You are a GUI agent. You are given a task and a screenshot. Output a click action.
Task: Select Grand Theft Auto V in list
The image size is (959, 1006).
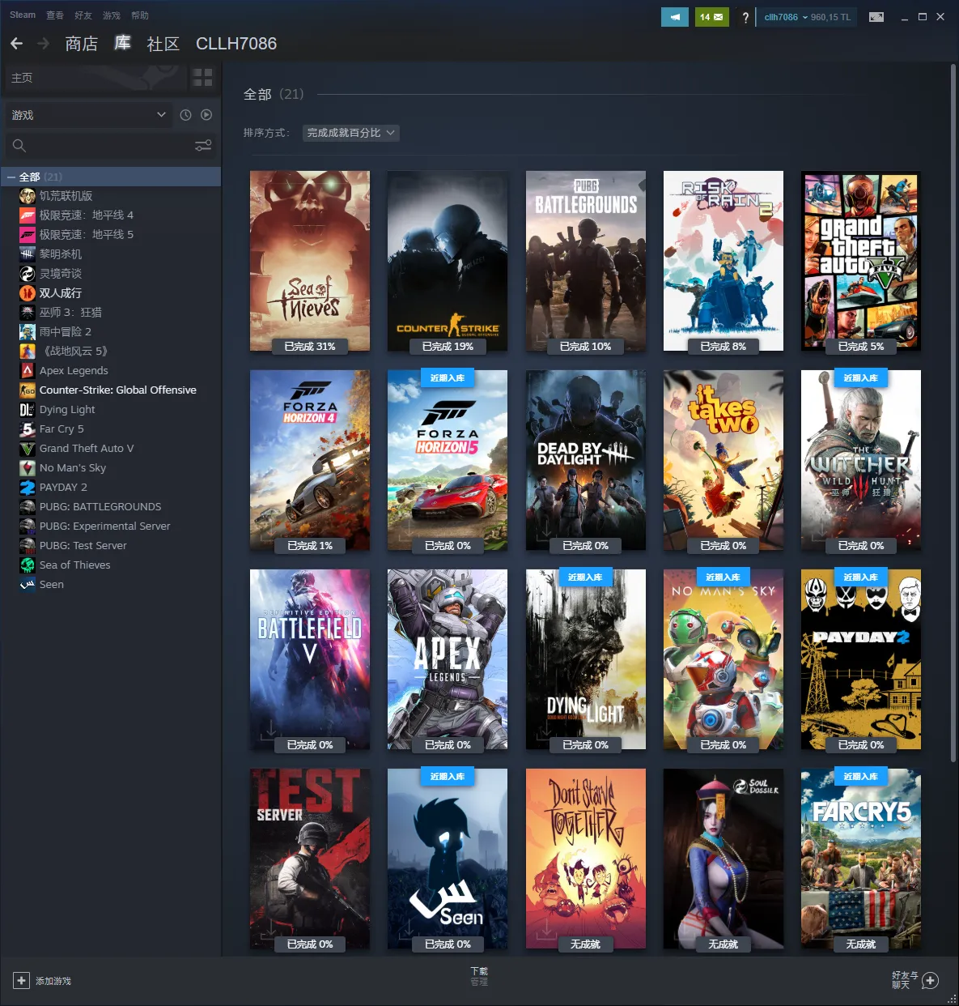point(87,449)
